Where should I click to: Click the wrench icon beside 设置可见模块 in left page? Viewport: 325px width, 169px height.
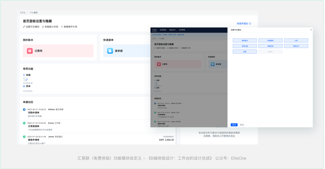point(24,27)
